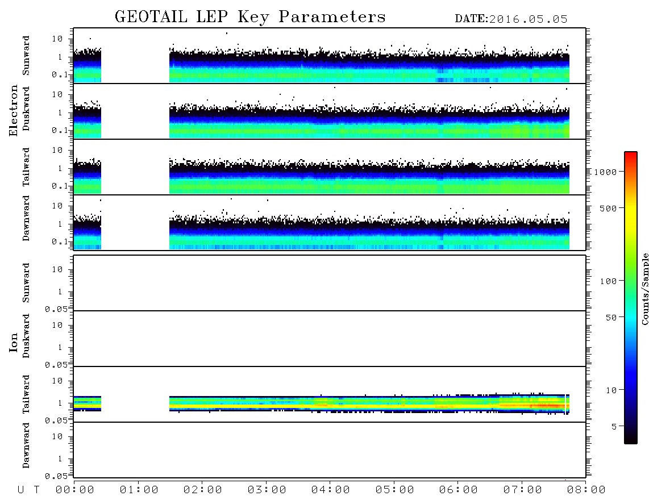Click the 500 colorbar tick value
649x500 pixels.
coord(609,208)
